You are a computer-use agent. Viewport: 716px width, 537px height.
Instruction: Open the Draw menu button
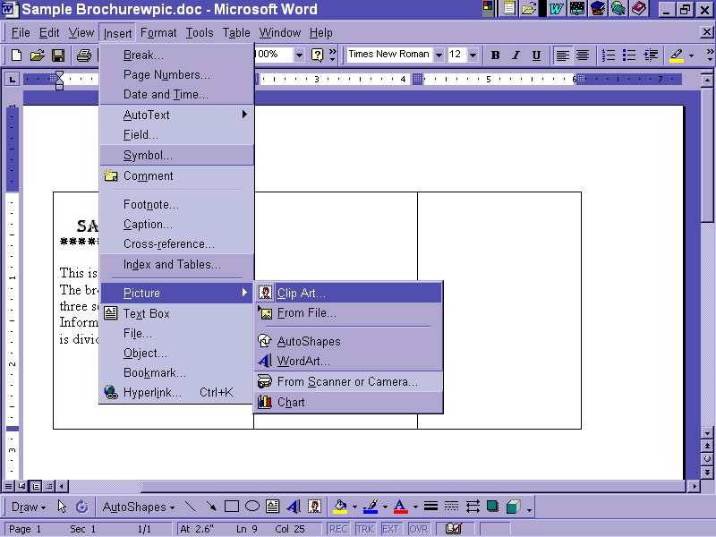click(29, 507)
